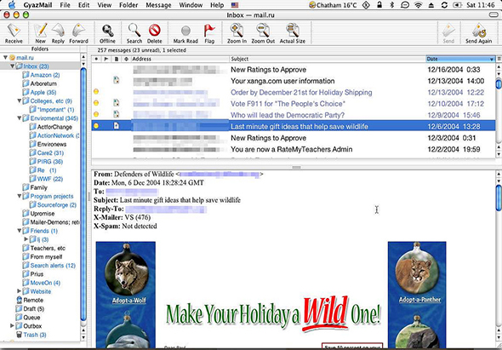Click unread dot on Last minute gift ideas row
Viewport: 502px width, 350px height.
point(96,126)
